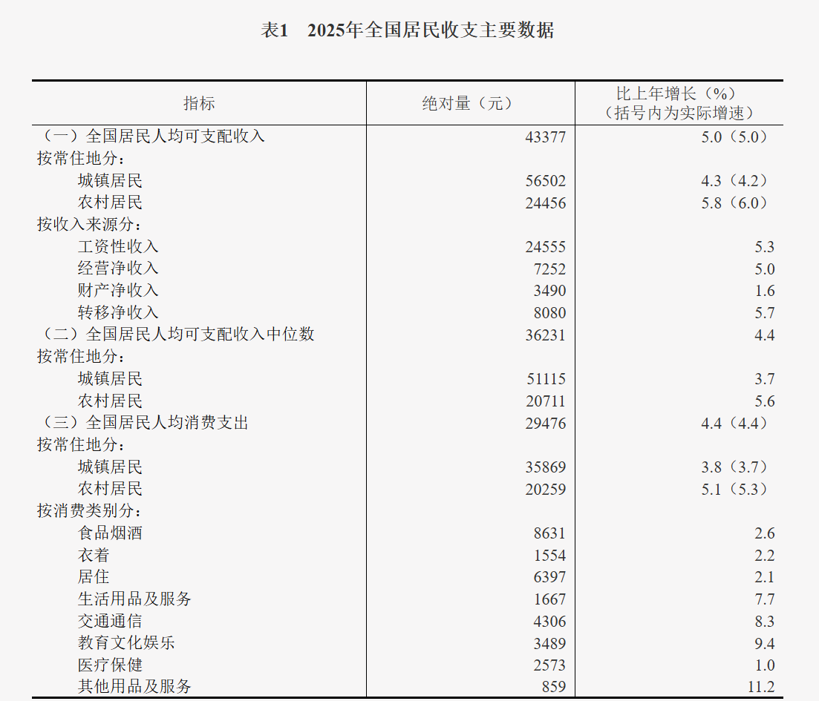The image size is (819, 701).
Task: Select the value 35869
Action: click(545, 467)
